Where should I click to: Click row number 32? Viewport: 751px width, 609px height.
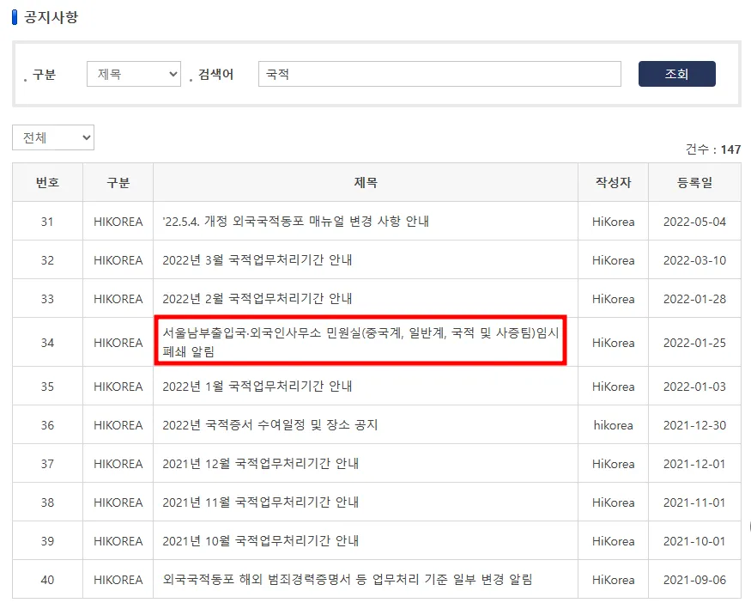tap(47, 260)
